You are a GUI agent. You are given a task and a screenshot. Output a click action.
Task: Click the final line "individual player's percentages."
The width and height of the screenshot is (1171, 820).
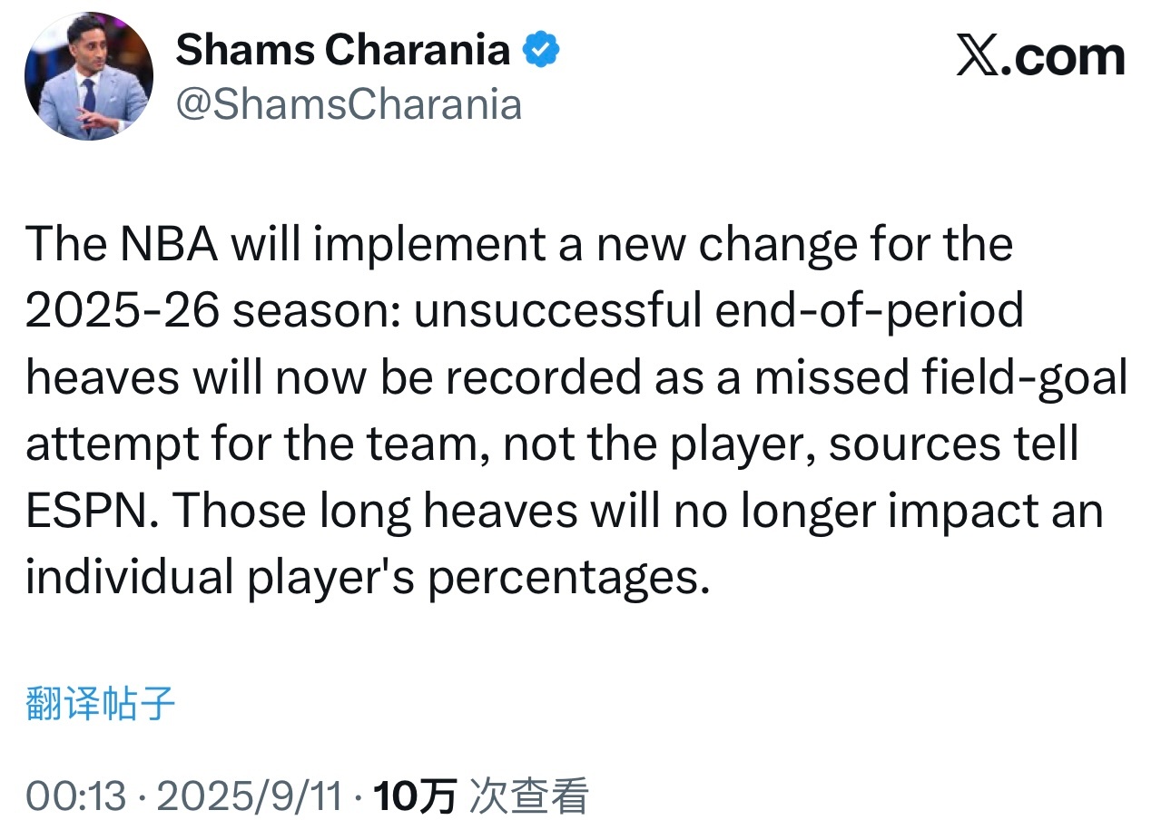367,579
